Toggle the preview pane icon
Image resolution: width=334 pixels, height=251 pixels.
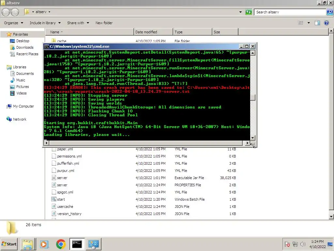[x=317, y=23]
